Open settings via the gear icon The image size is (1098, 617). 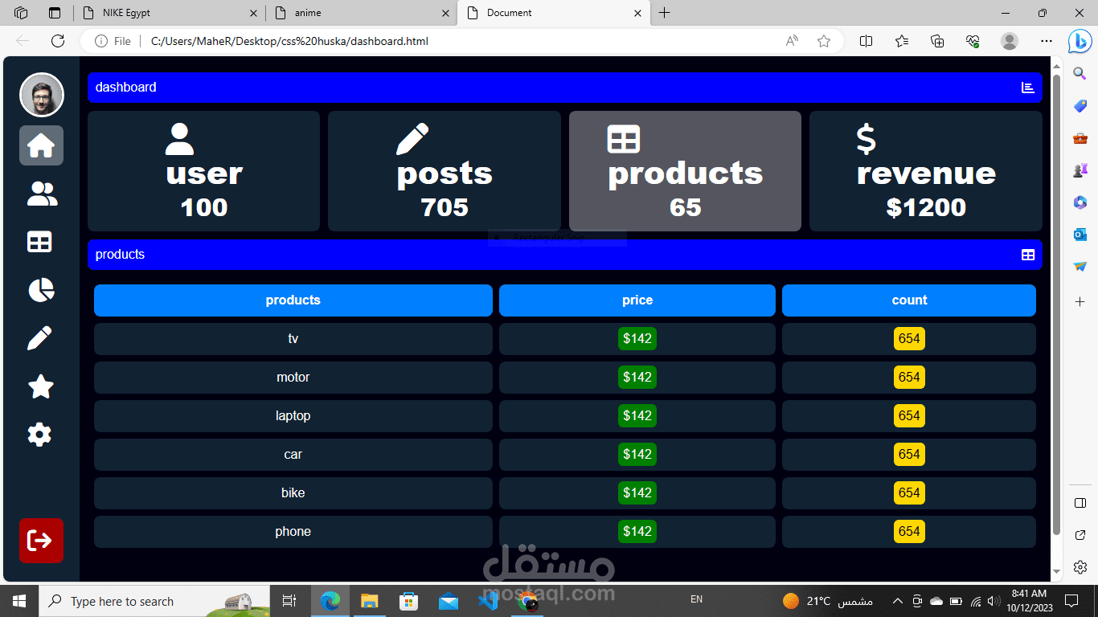click(39, 435)
